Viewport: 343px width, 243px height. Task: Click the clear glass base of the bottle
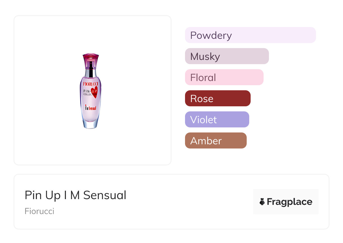tap(91, 123)
